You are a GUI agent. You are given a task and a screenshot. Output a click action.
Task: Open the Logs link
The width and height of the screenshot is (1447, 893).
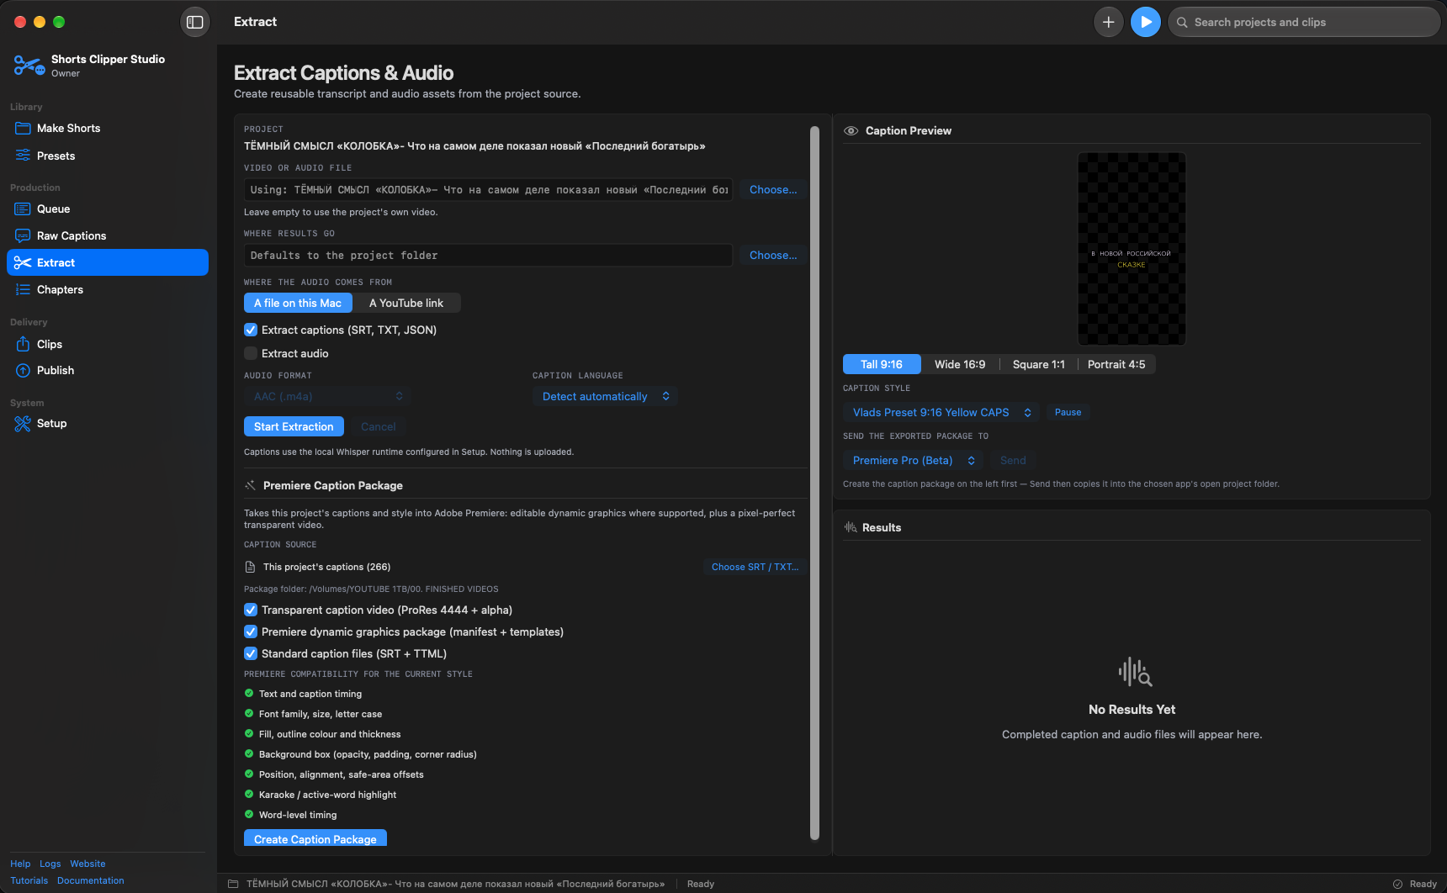tap(50, 864)
